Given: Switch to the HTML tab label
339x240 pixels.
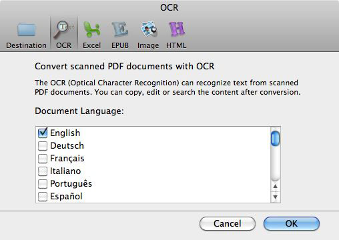Looking at the screenshot, I should coord(176,45).
